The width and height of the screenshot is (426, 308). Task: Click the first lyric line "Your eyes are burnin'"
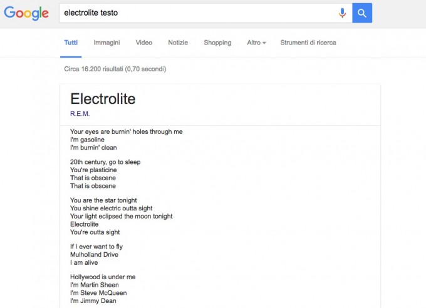pyautogui.click(x=126, y=131)
